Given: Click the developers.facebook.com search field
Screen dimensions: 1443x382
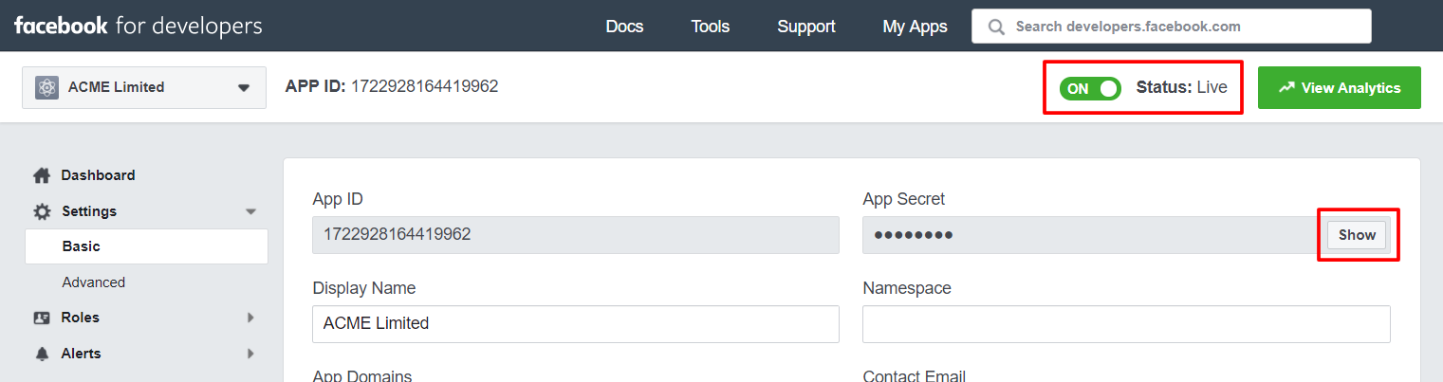Looking at the screenshot, I should pyautogui.click(x=1171, y=27).
